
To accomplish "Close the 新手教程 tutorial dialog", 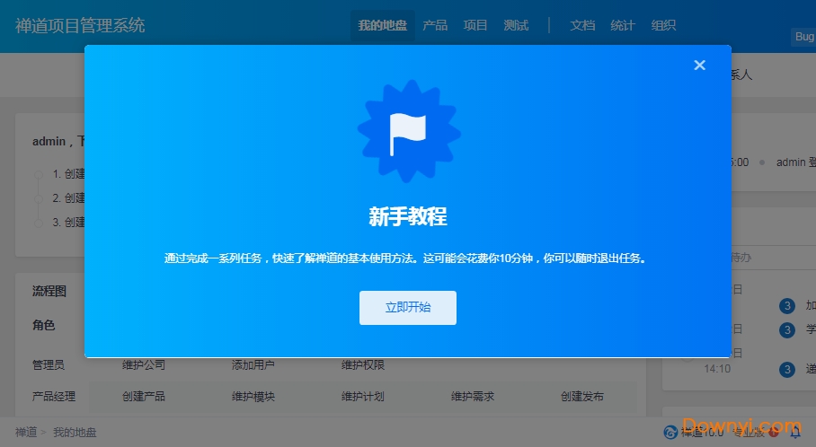I will 699,65.
